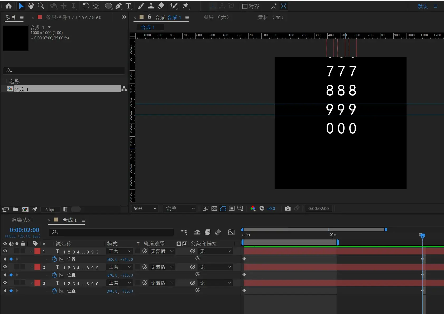This screenshot has width=444, height=314.
Task: Select the Zoom magnifier tool
Action: tap(41, 6)
